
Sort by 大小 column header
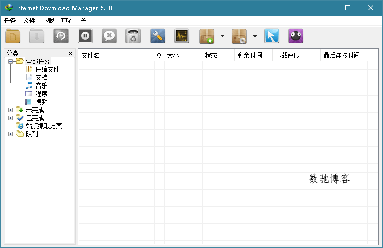click(x=183, y=56)
